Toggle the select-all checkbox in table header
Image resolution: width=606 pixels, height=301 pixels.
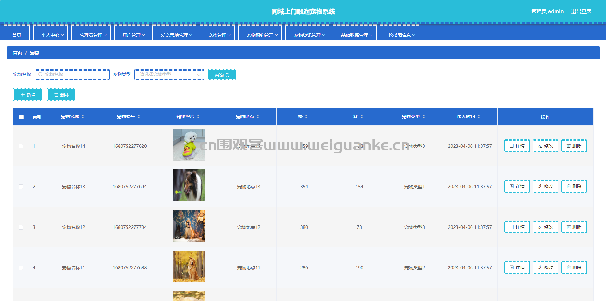[x=21, y=117]
